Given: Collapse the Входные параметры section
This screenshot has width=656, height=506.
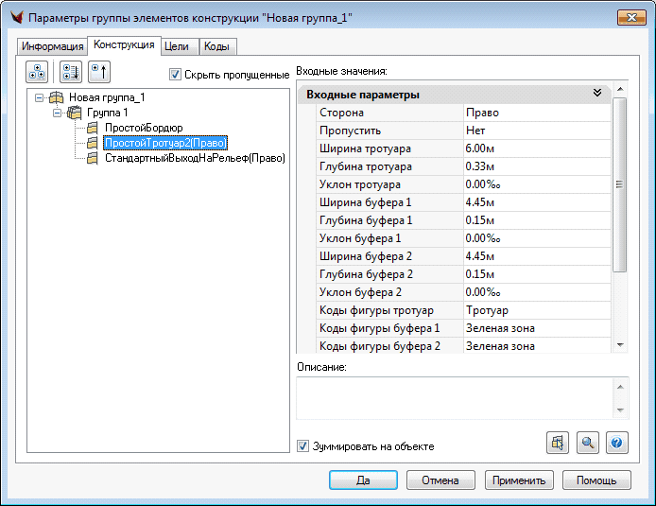Looking at the screenshot, I should [596, 94].
